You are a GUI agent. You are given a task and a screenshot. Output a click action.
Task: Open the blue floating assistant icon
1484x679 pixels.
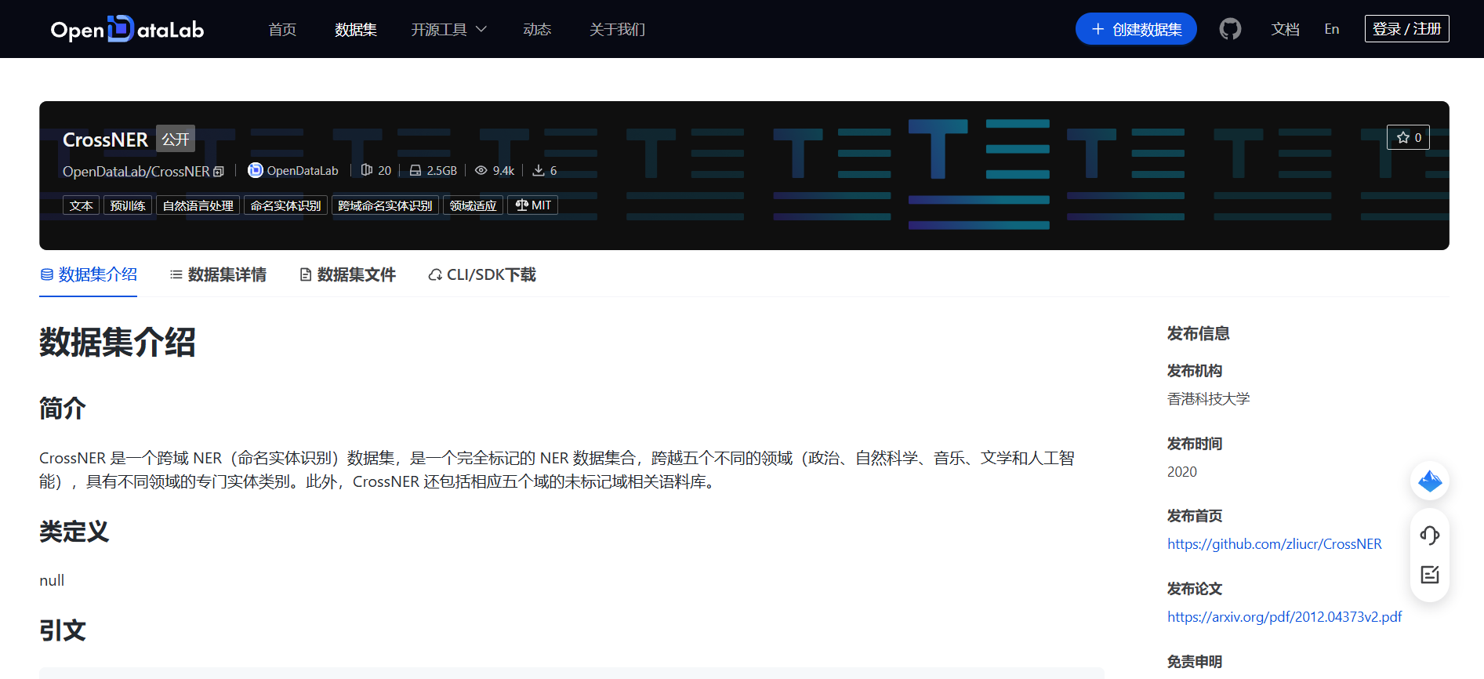click(x=1430, y=481)
